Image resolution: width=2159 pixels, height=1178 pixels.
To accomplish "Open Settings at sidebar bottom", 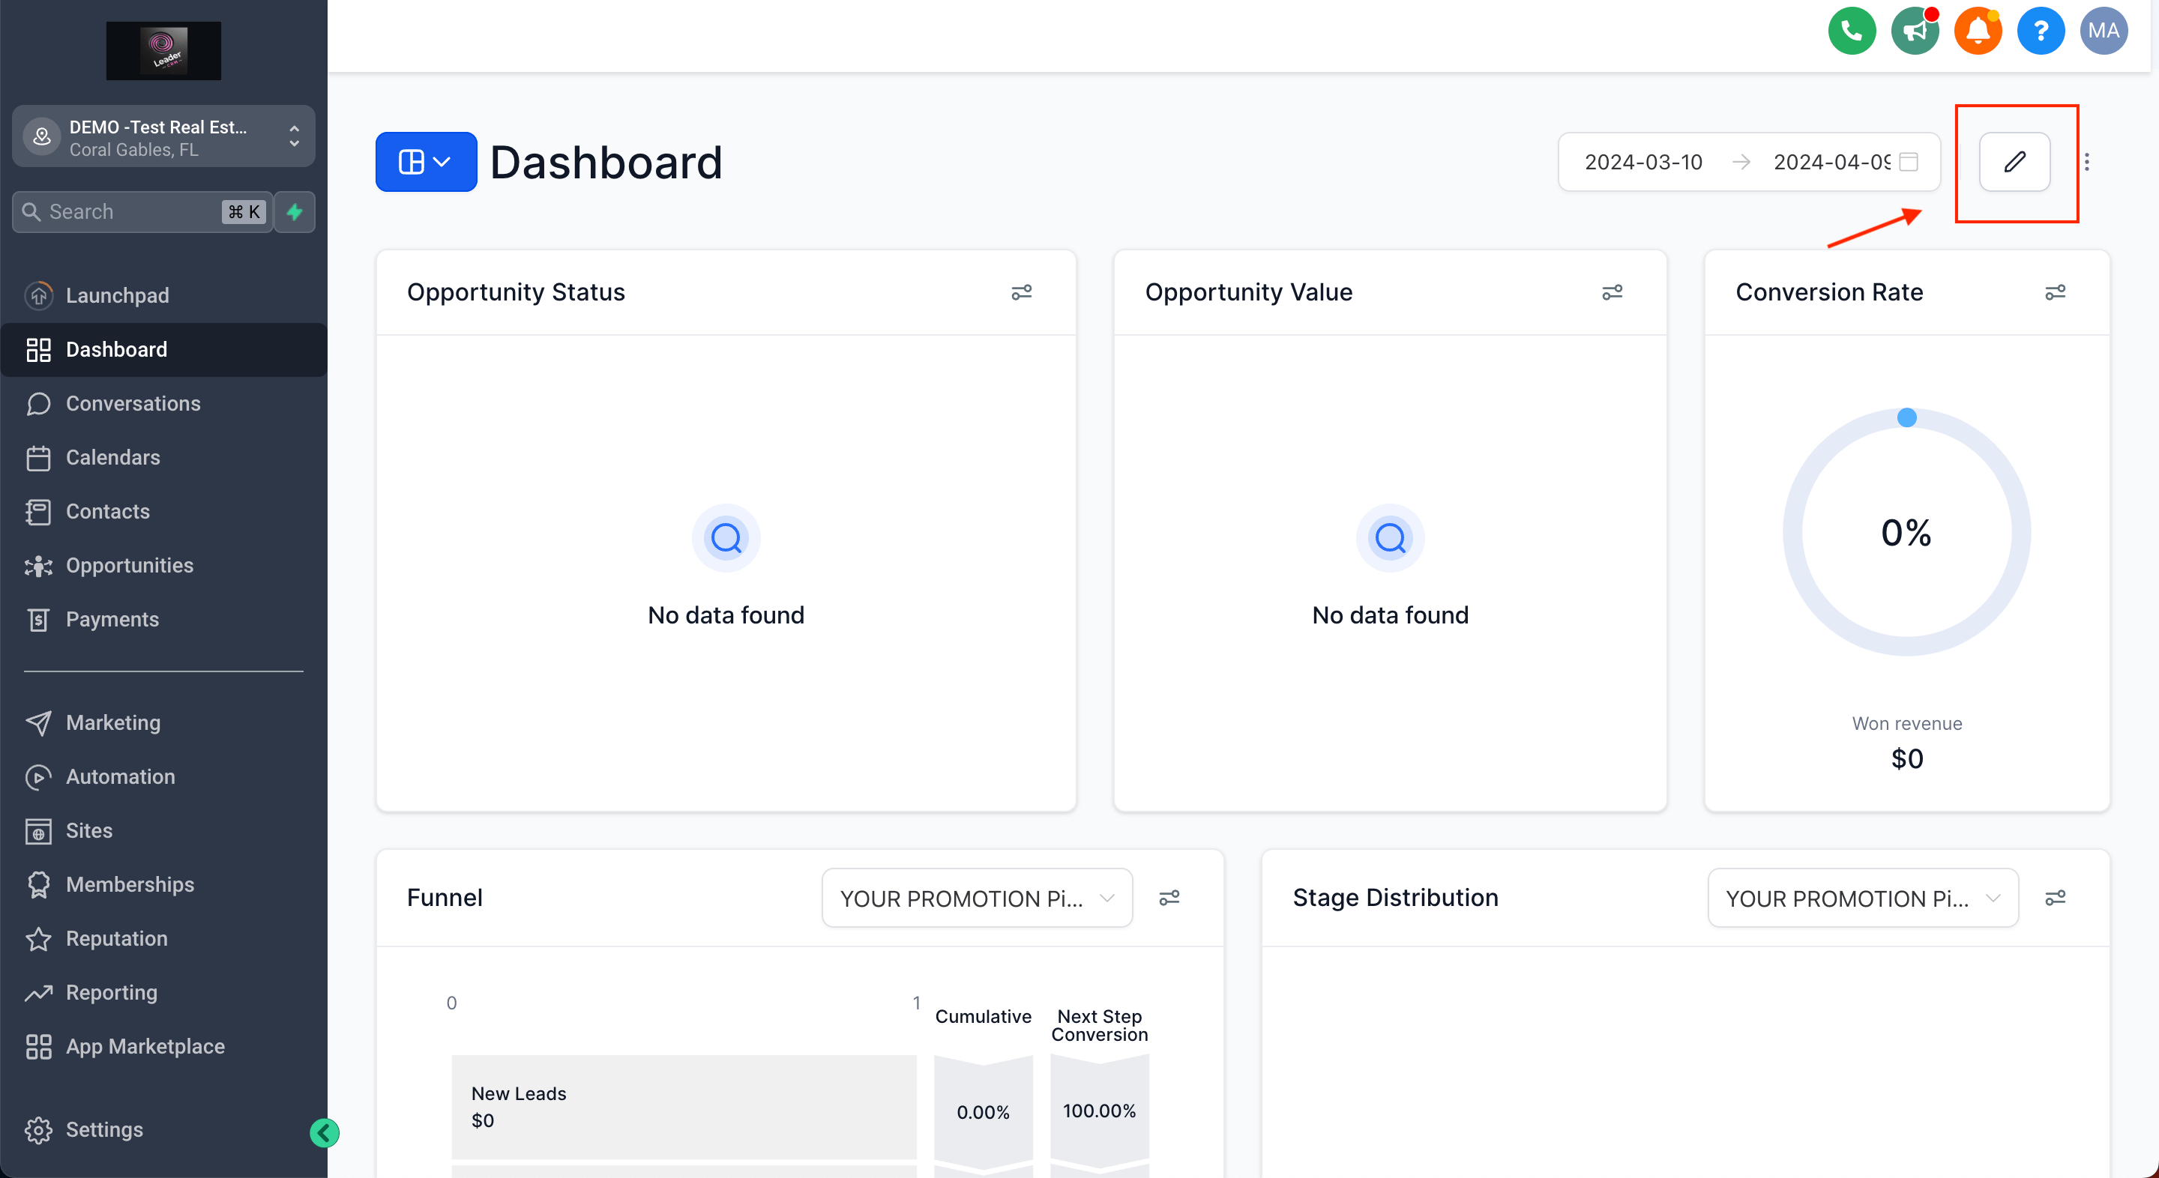I will coord(104,1129).
